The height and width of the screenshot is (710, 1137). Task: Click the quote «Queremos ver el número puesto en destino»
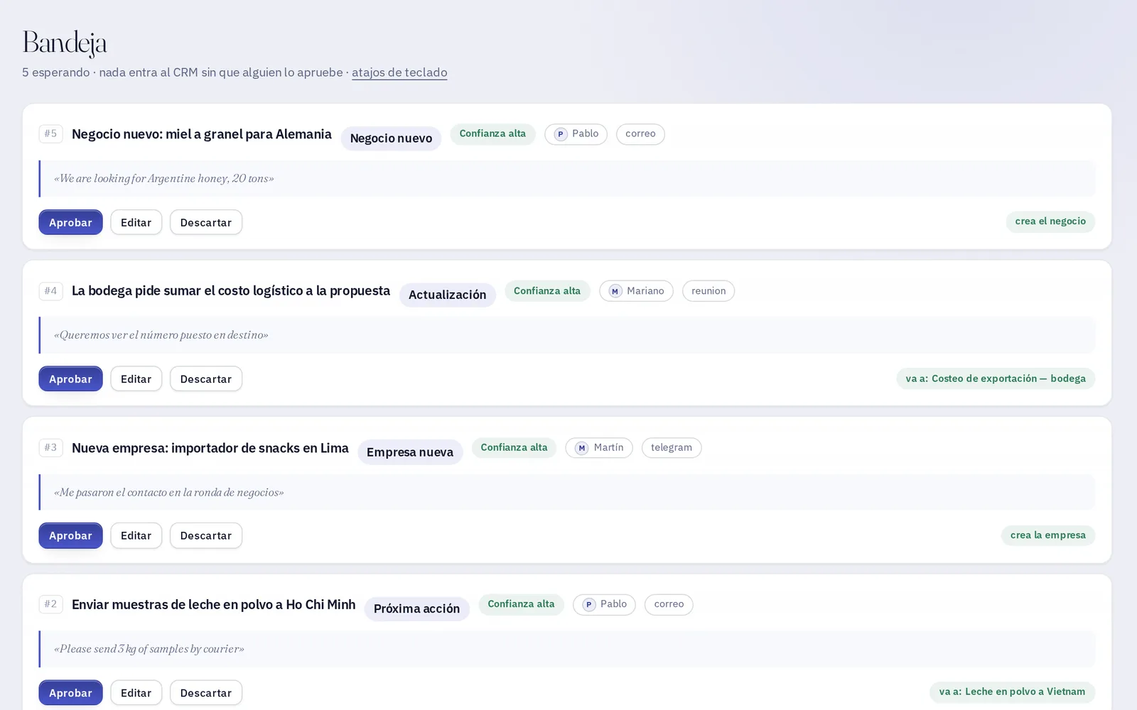[x=161, y=335]
